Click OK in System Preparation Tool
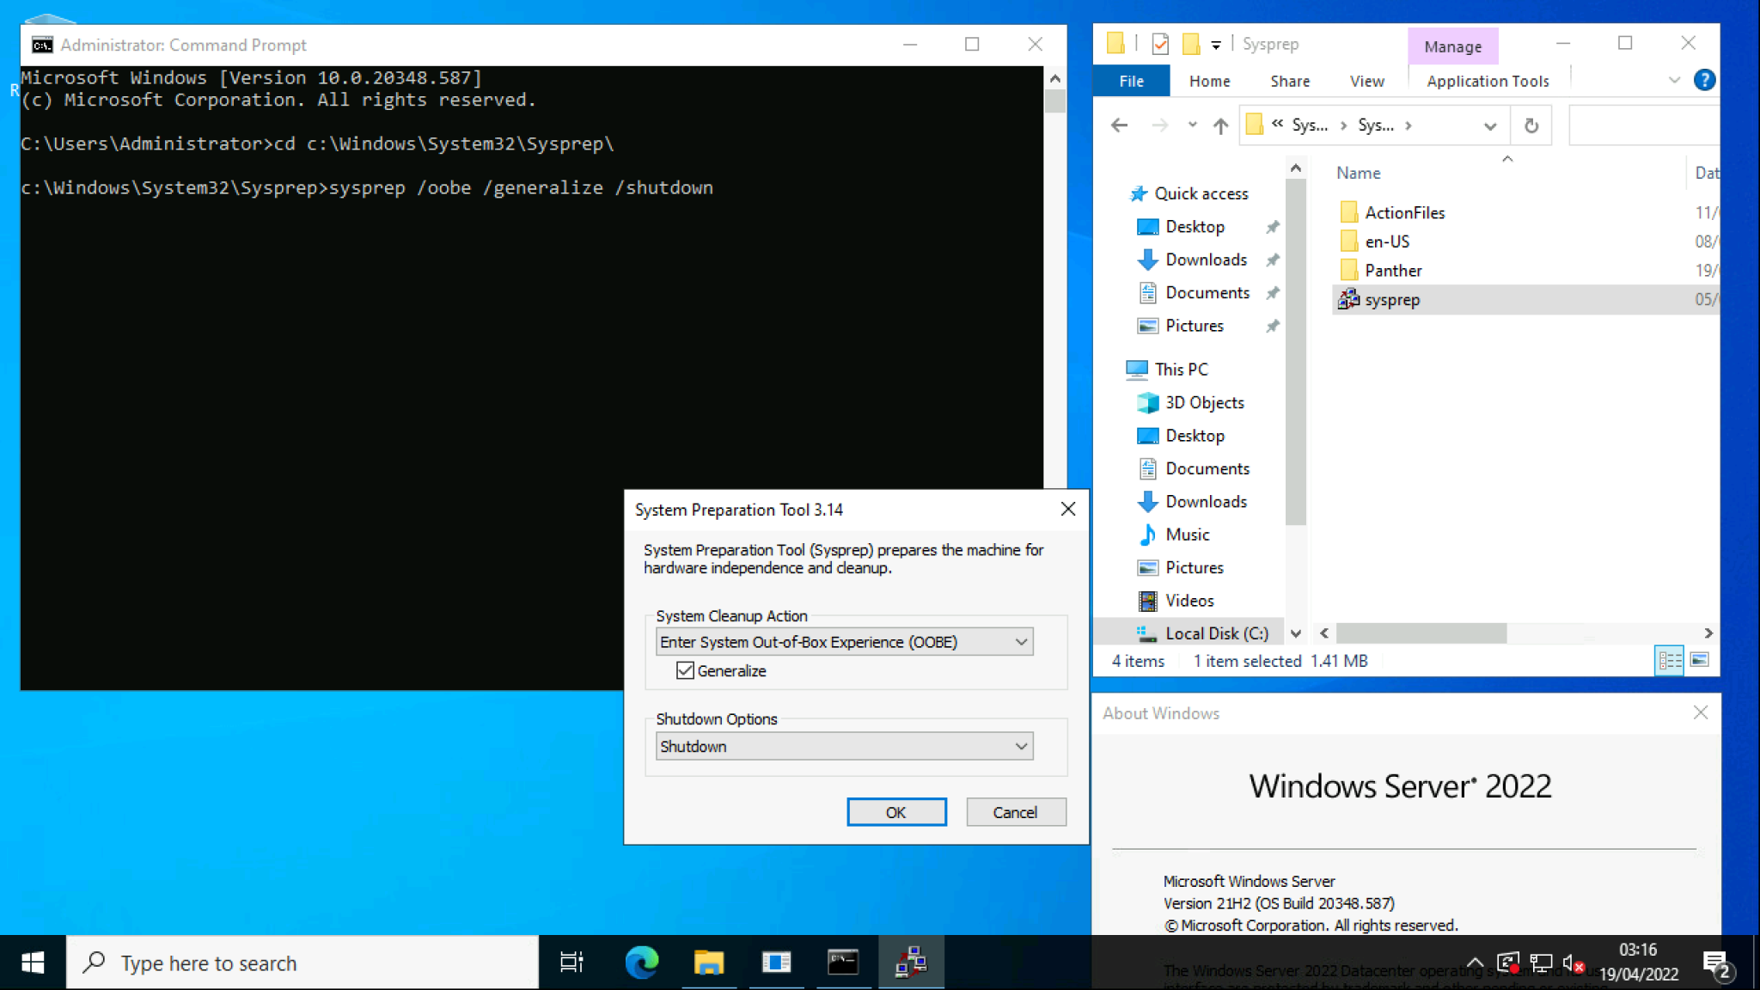Image resolution: width=1760 pixels, height=990 pixels. click(x=896, y=812)
